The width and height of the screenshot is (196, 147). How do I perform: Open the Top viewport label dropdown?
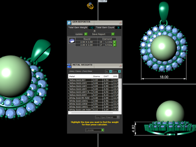coord(106,1)
